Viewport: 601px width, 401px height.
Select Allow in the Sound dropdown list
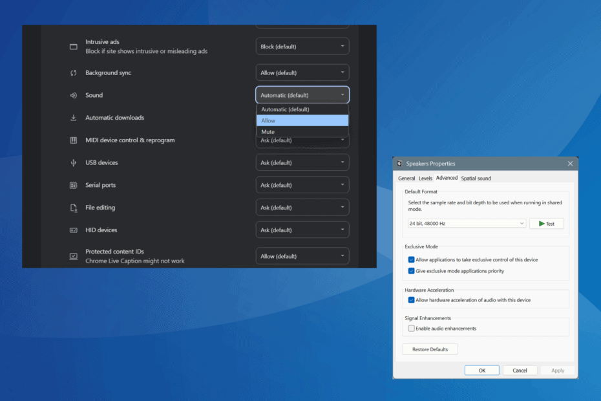click(302, 120)
